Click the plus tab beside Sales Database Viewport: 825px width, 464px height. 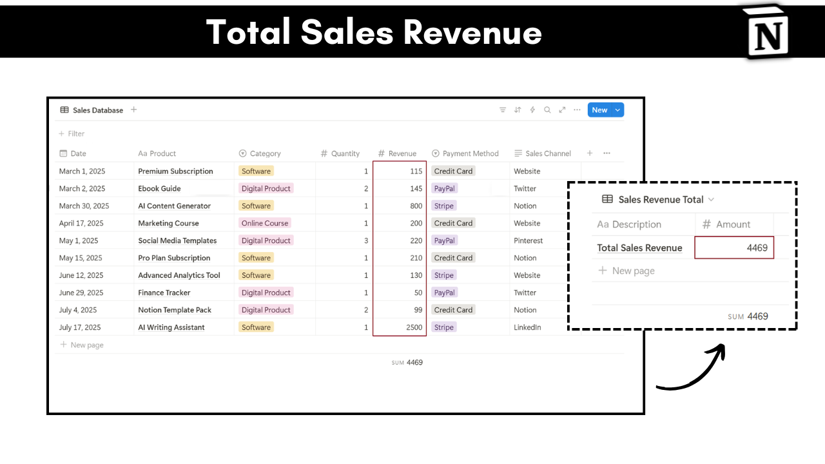click(x=133, y=110)
